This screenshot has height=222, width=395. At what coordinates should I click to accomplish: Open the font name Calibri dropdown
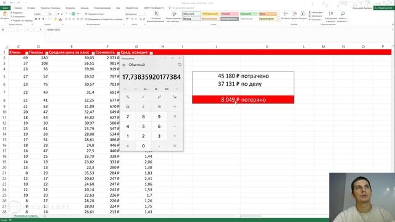coord(41,14)
